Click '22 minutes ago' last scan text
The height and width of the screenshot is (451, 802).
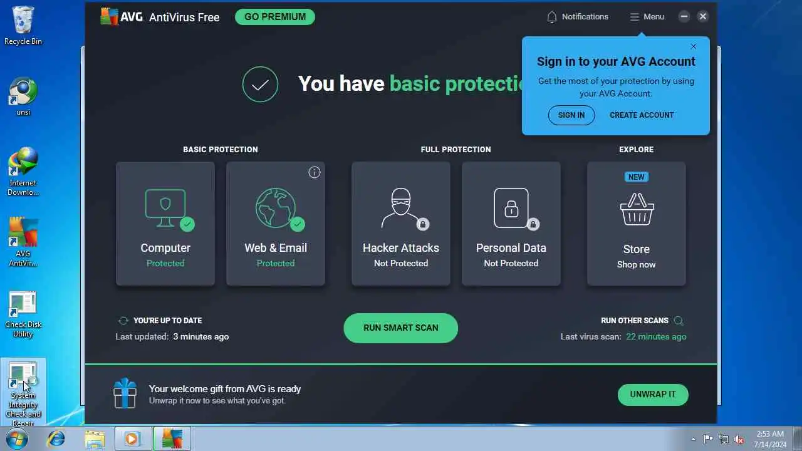coord(656,337)
